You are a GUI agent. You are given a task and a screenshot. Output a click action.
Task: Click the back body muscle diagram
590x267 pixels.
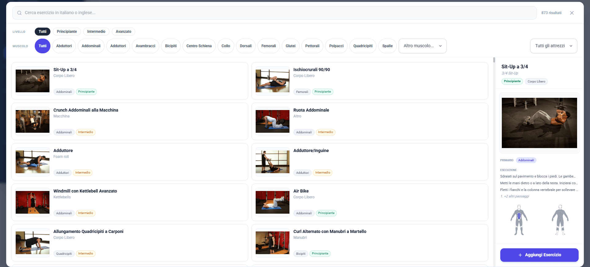click(x=560, y=220)
